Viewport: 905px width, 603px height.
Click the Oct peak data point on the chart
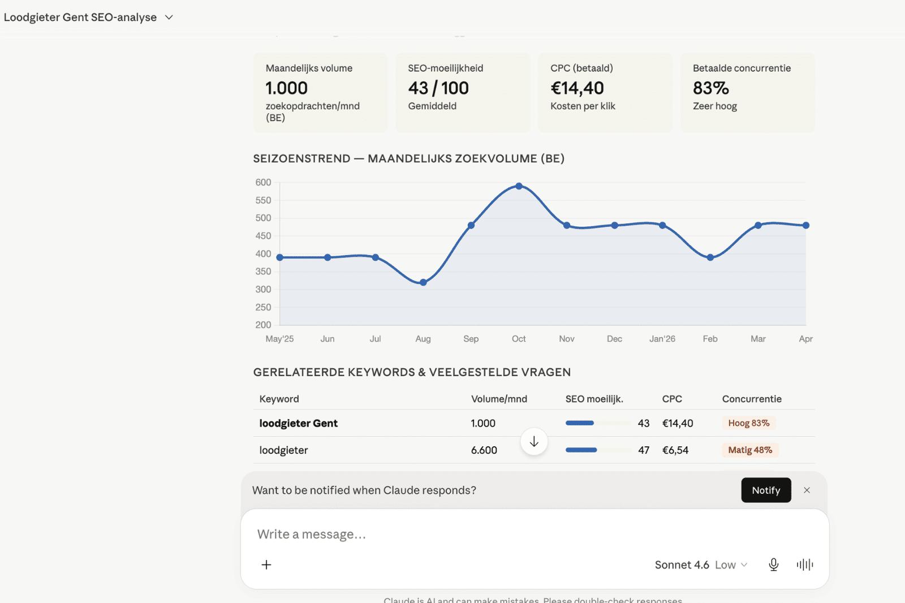(519, 186)
